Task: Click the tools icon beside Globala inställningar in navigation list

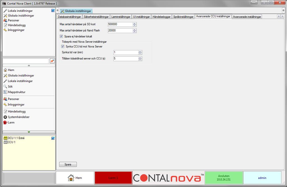Action: click(5, 75)
